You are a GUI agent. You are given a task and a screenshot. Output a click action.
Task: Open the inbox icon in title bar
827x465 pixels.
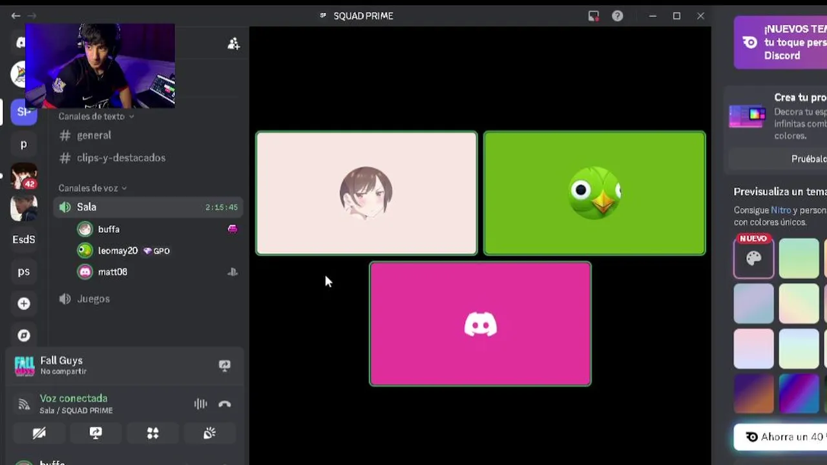(x=594, y=15)
